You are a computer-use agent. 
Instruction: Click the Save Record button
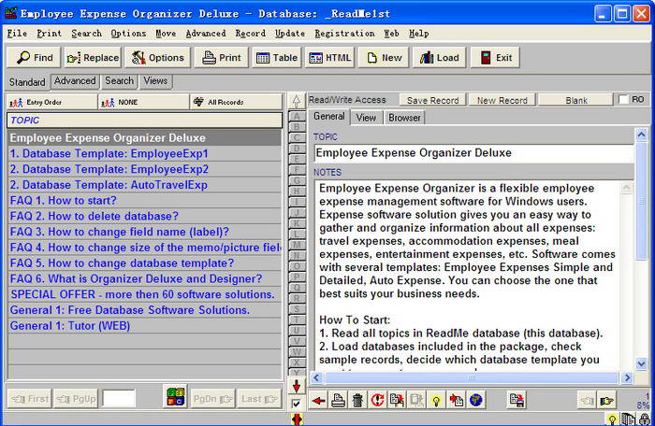coord(432,100)
